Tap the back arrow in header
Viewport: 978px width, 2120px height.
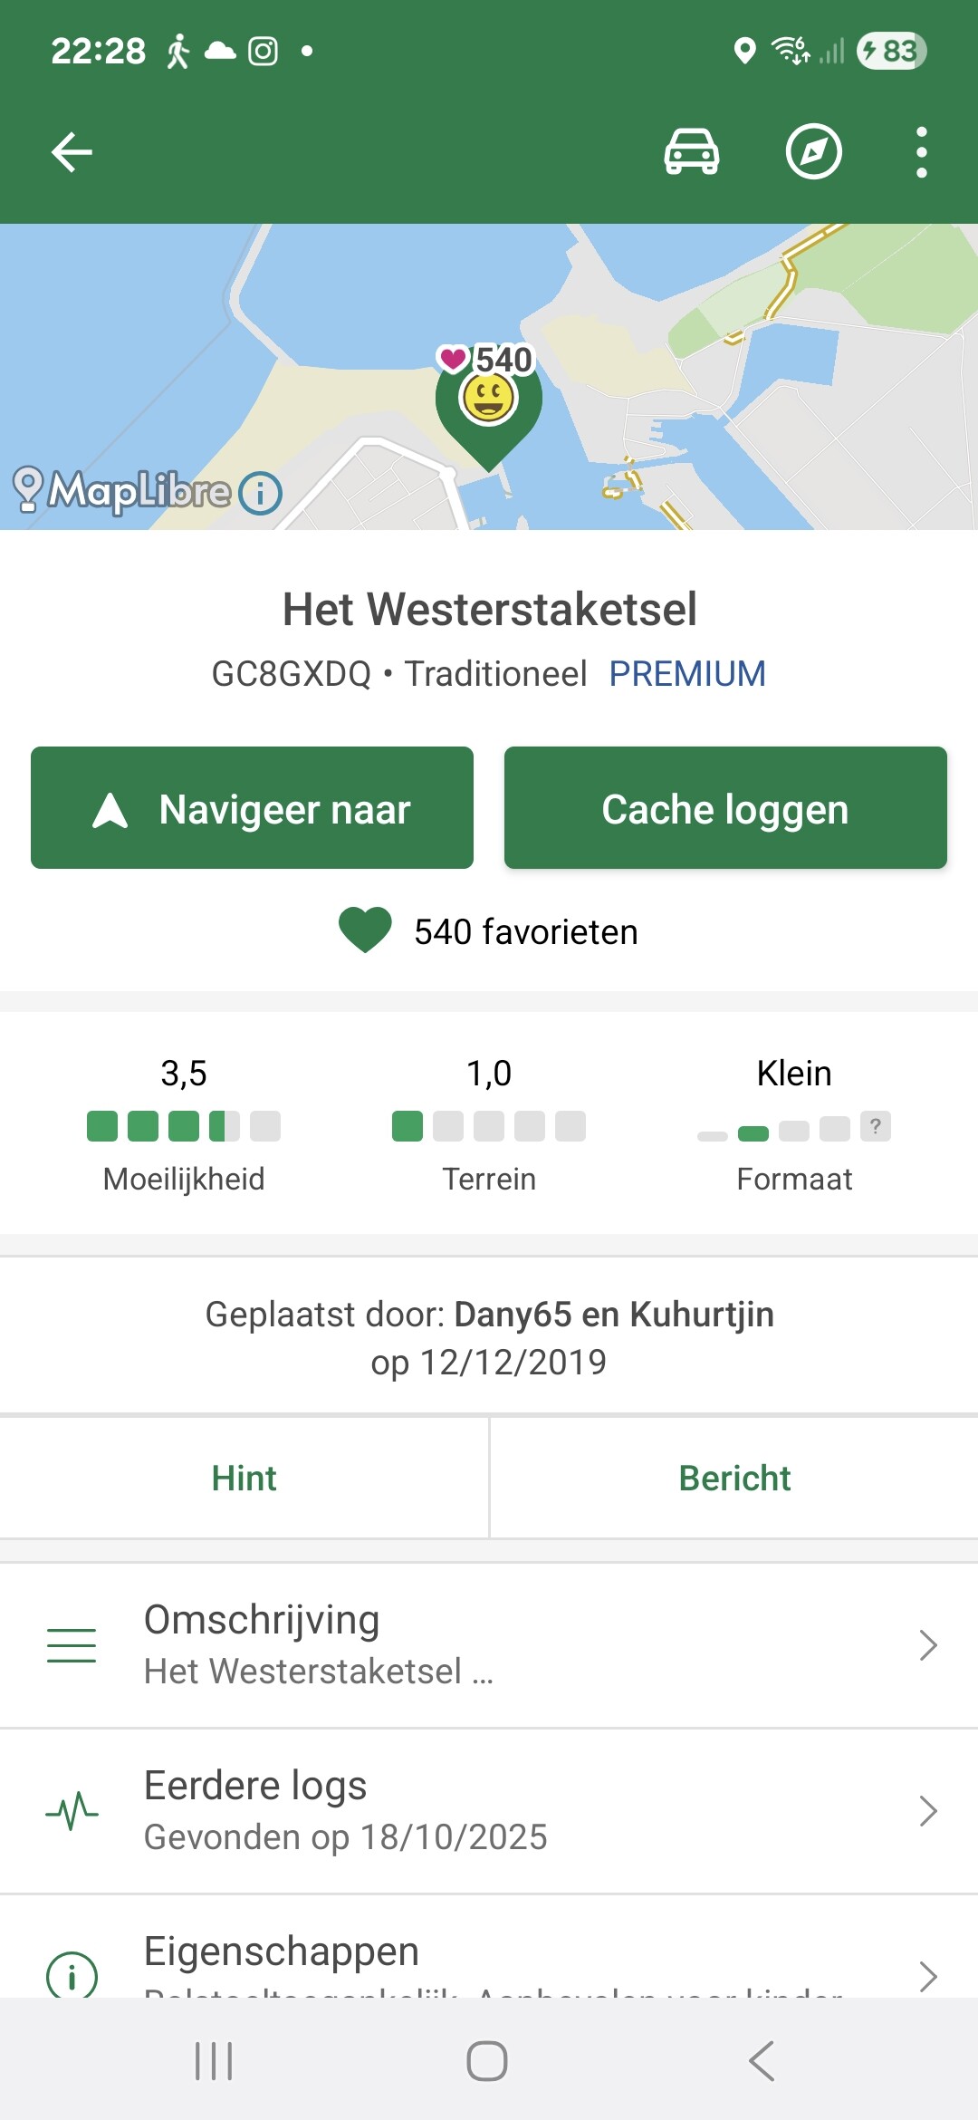click(x=72, y=151)
